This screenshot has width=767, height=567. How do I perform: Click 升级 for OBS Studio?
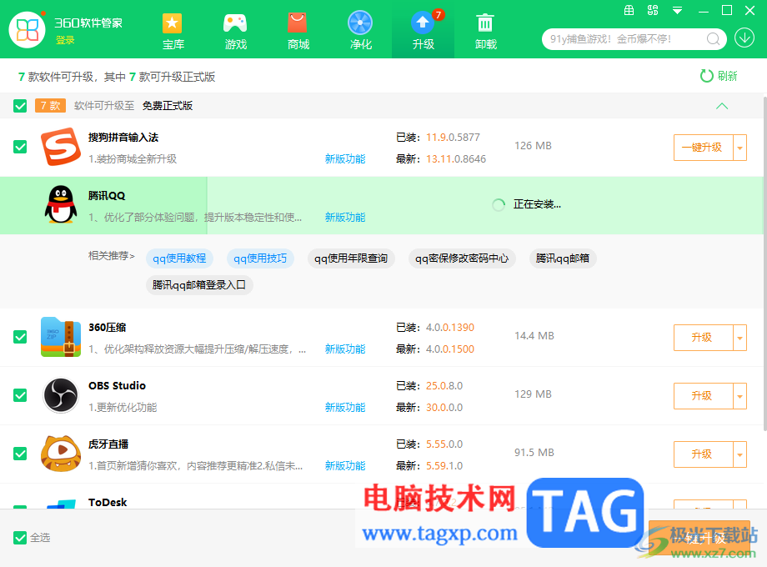click(703, 396)
